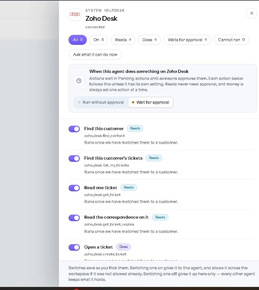Select the Cannot run filter
The image size is (259, 290).
[x=231, y=40]
